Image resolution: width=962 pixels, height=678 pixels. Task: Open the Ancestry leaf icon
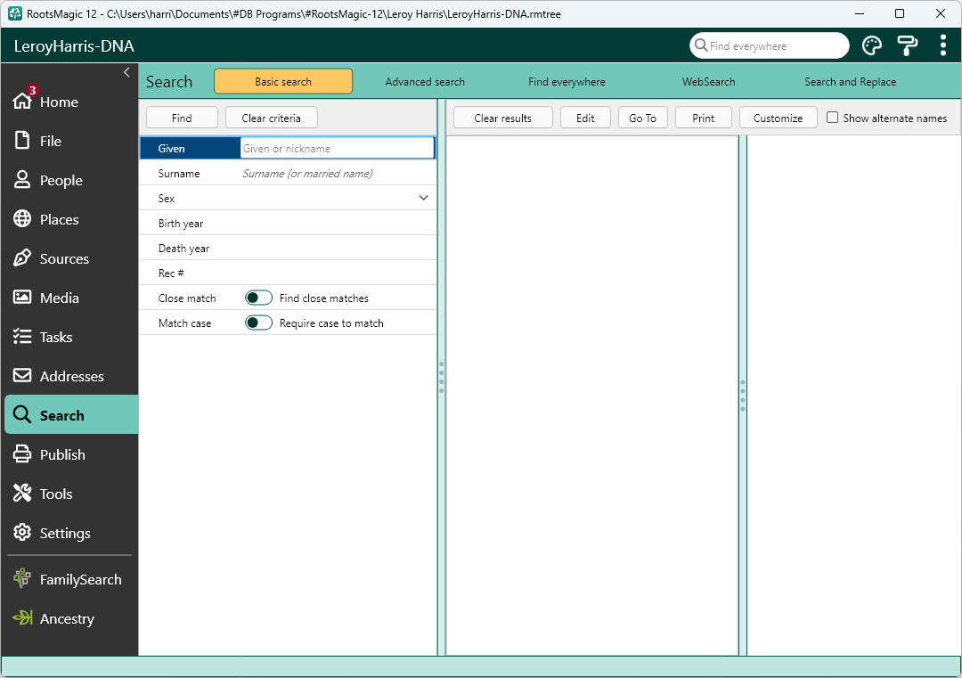coord(22,618)
